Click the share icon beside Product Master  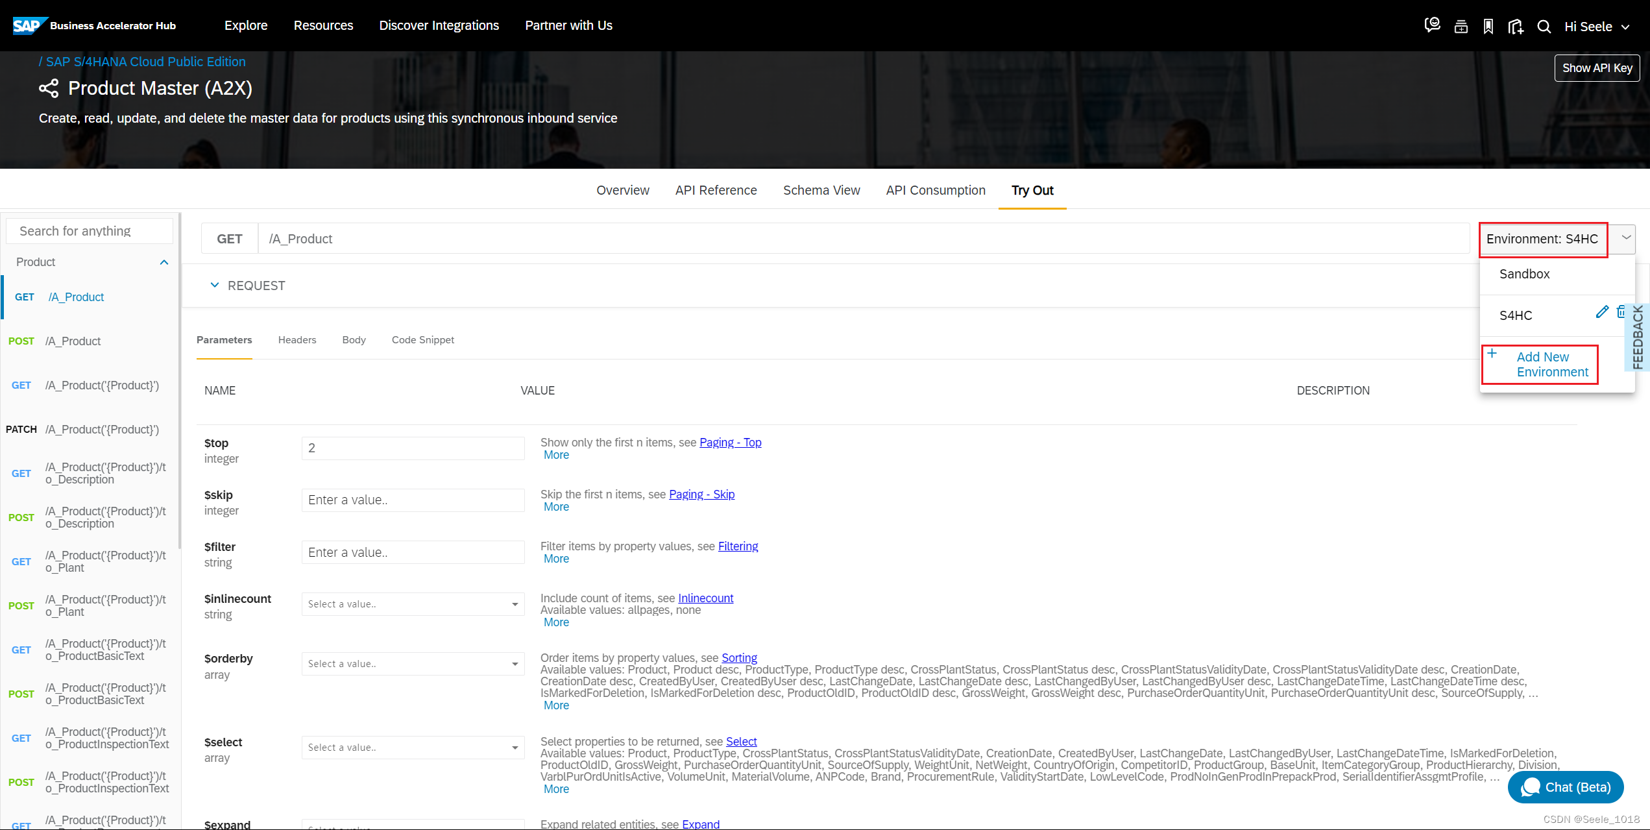pyautogui.click(x=49, y=88)
